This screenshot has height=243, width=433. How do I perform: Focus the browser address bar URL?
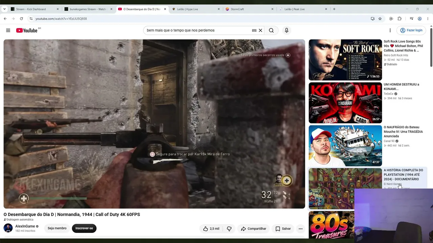(x=61, y=19)
